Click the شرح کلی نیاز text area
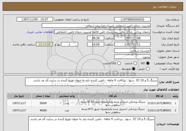The width and height of the screenshot is (186, 131). click(x=91, y=82)
